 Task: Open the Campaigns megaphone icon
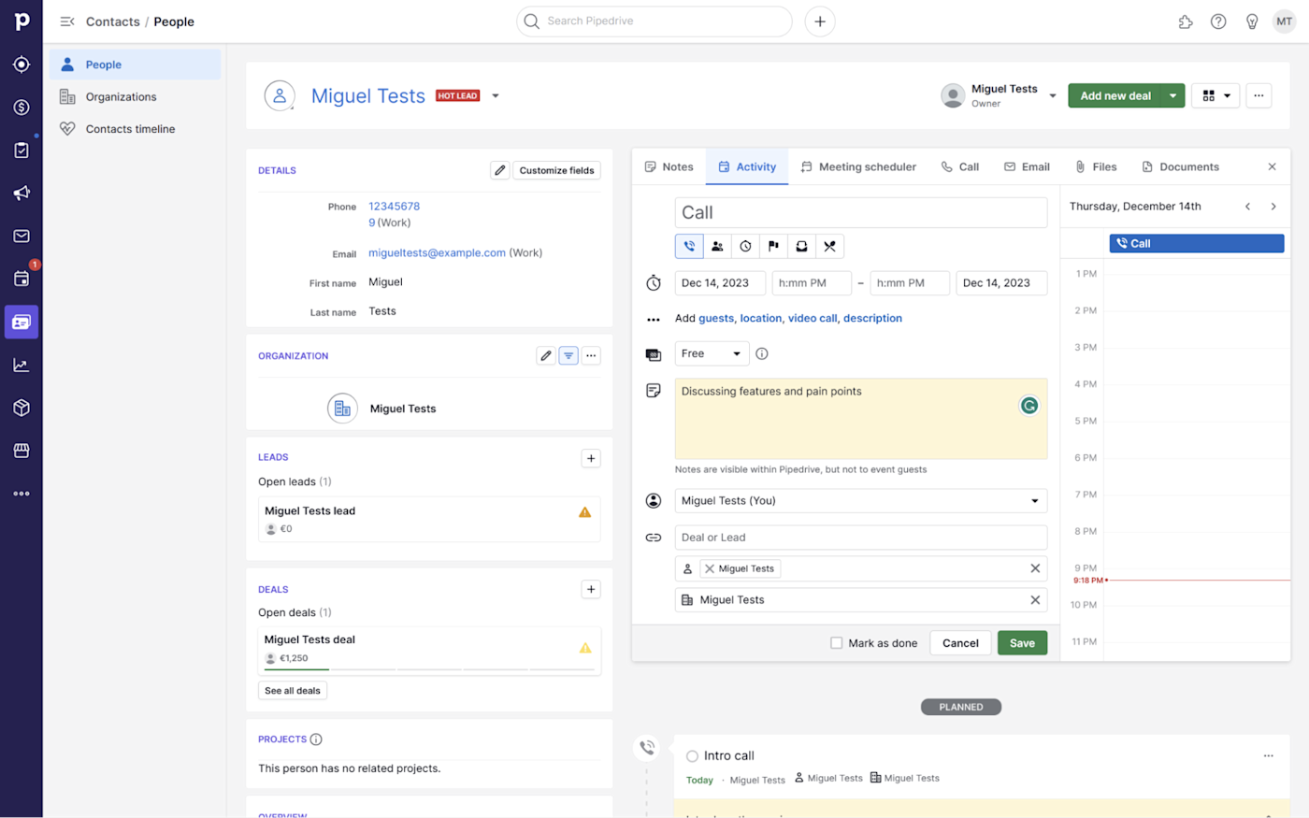pos(22,194)
